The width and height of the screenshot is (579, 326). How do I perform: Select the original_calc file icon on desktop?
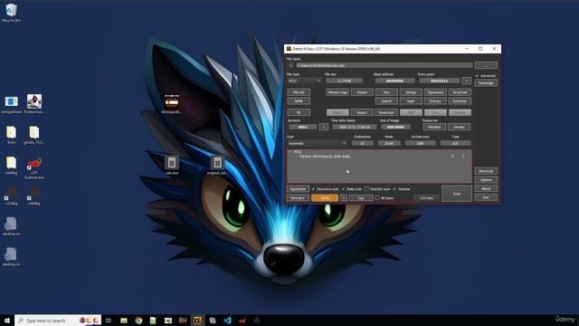(x=217, y=165)
